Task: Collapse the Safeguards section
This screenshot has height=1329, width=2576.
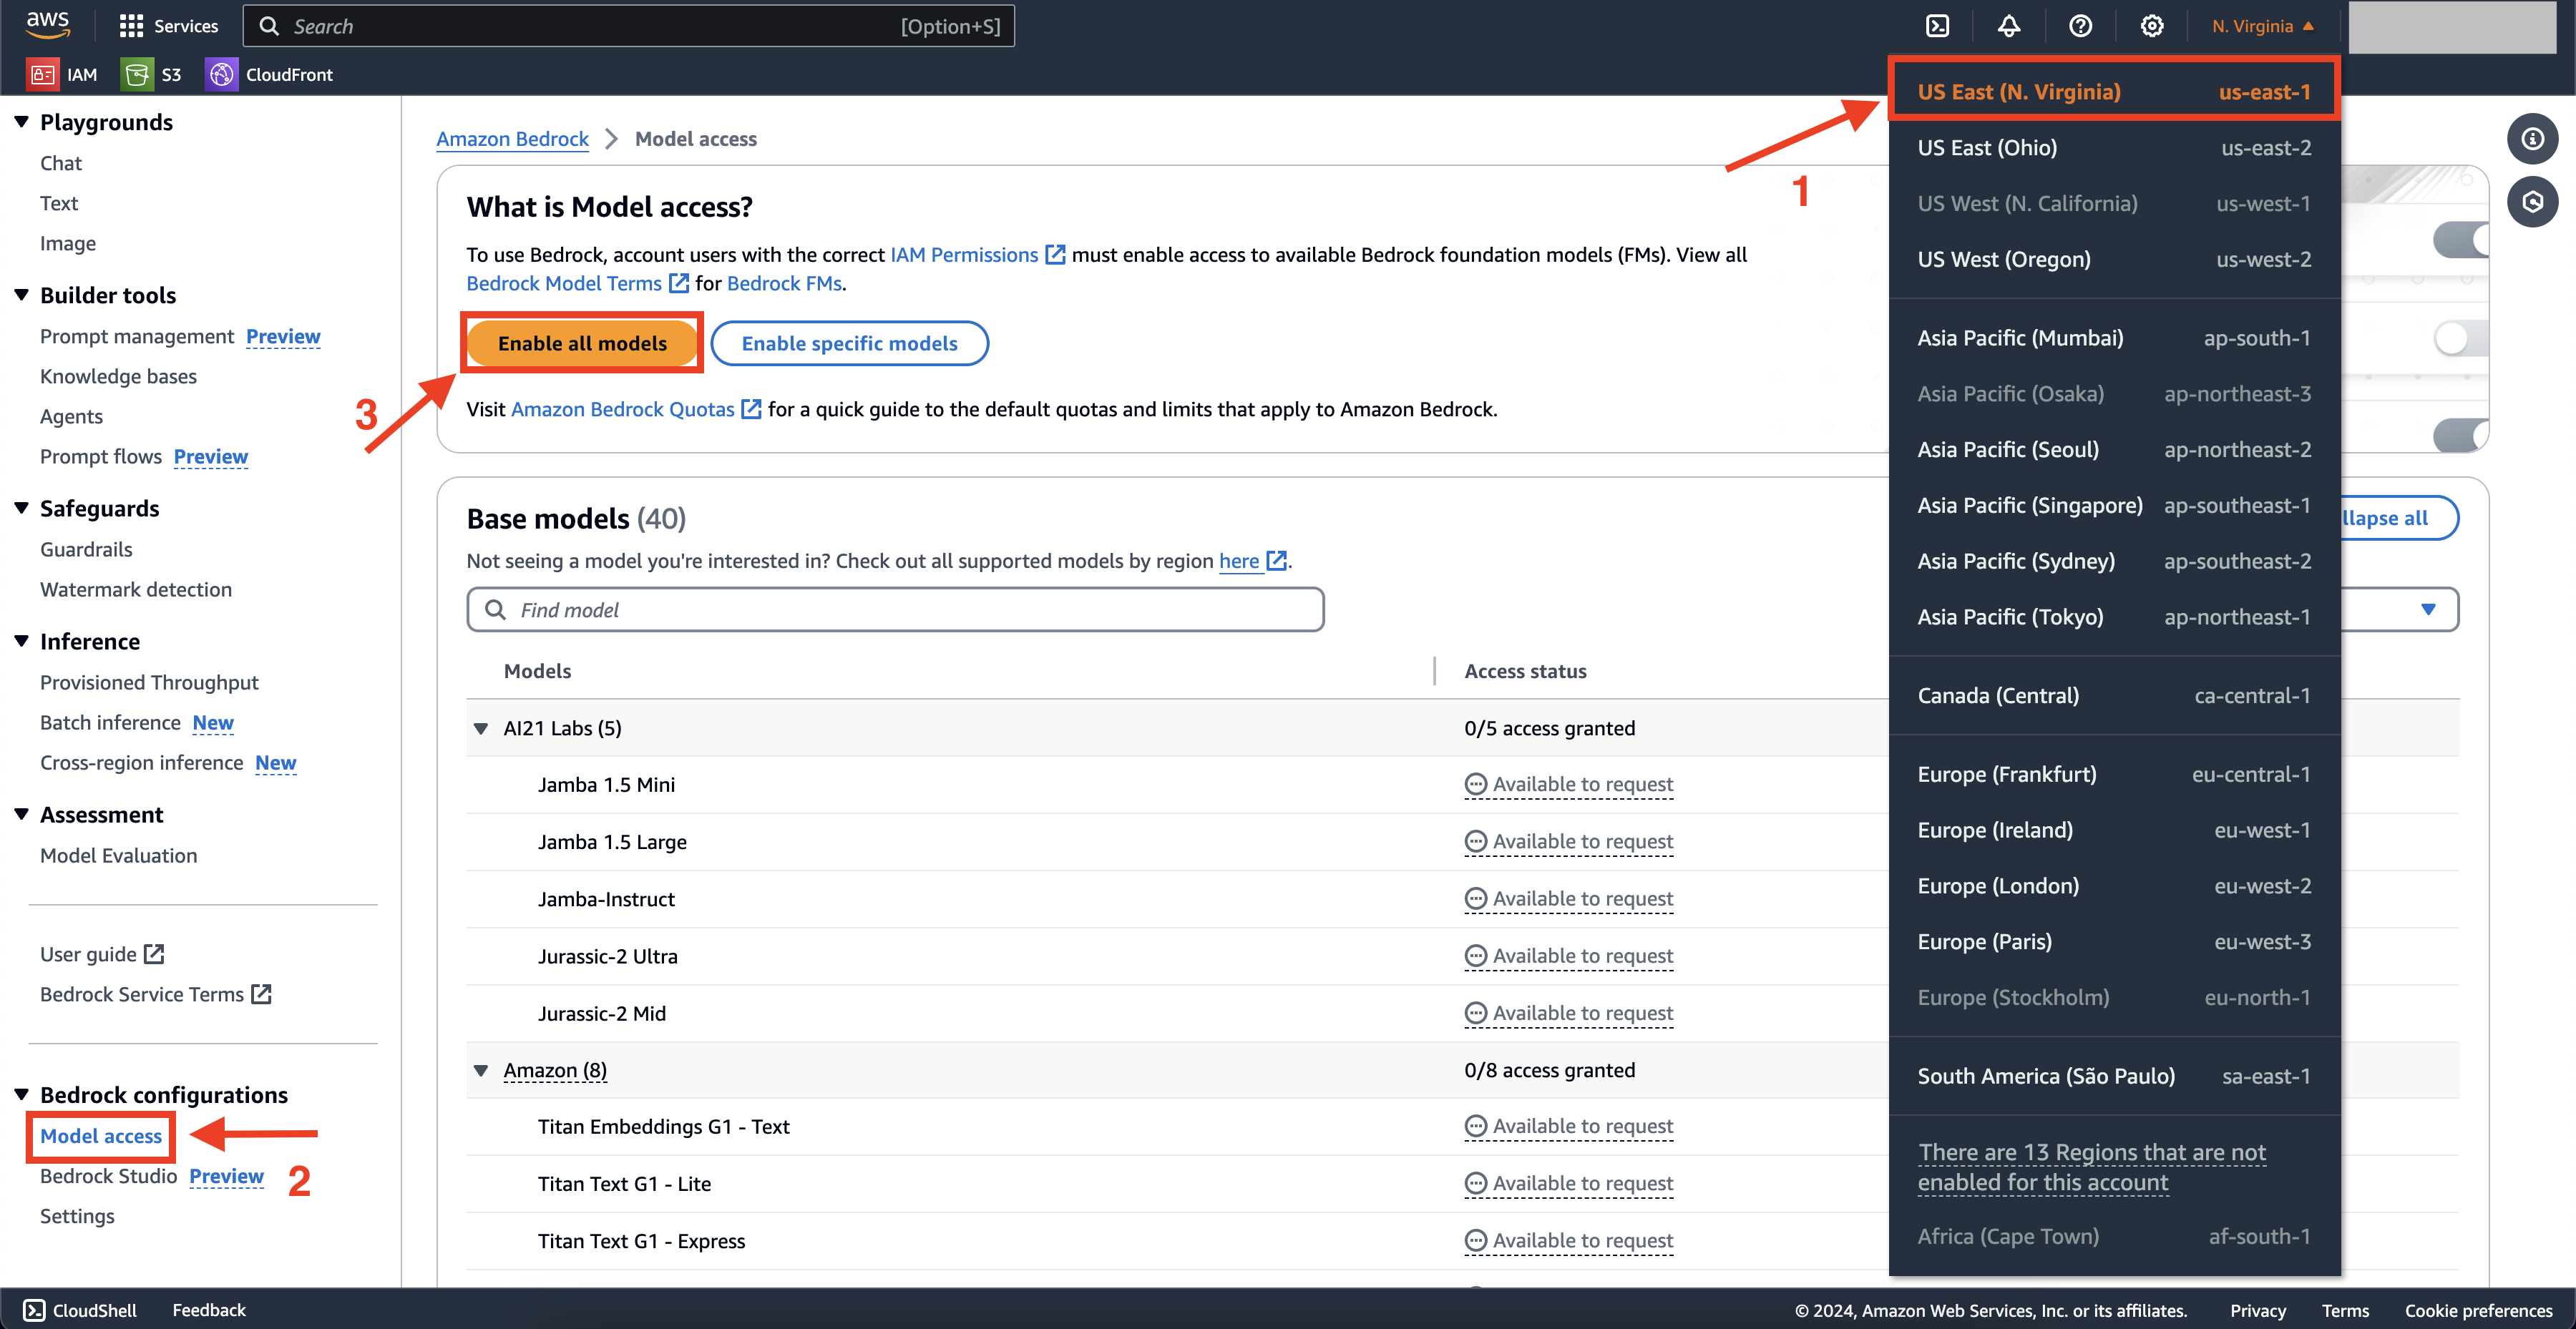Action: tap(21, 508)
